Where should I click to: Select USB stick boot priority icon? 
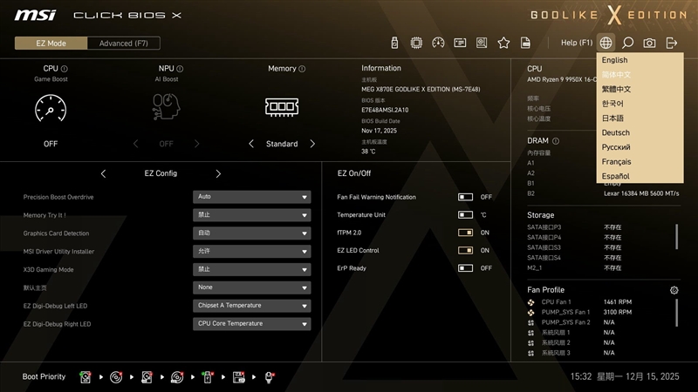tap(208, 377)
